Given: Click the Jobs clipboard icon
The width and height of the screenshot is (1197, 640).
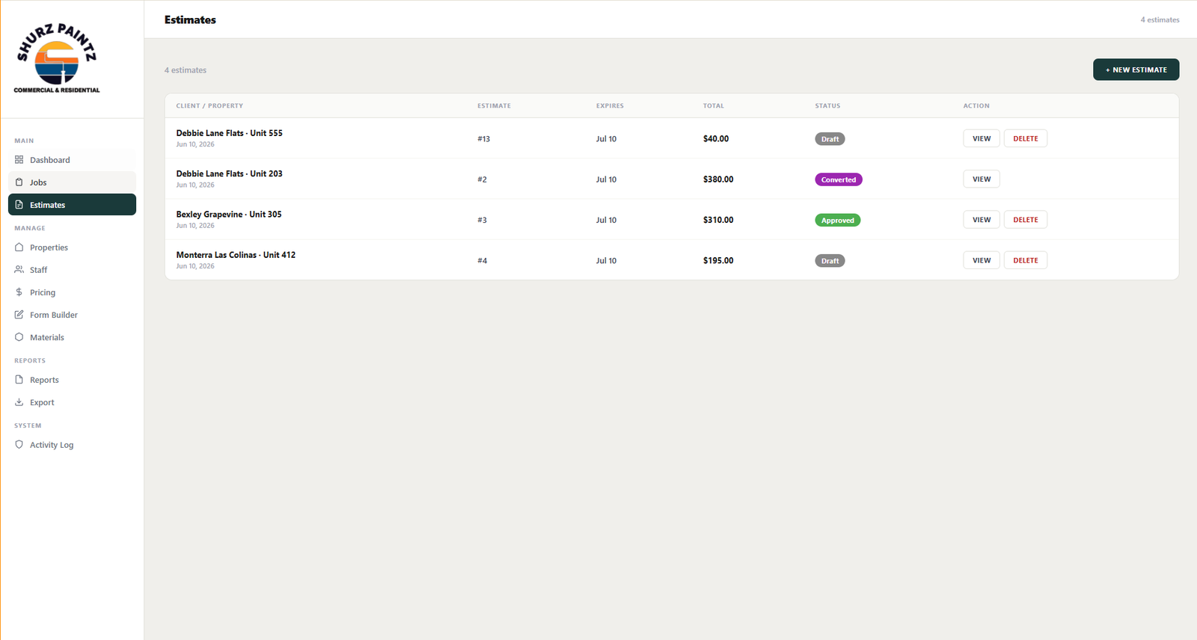Looking at the screenshot, I should tap(19, 182).
